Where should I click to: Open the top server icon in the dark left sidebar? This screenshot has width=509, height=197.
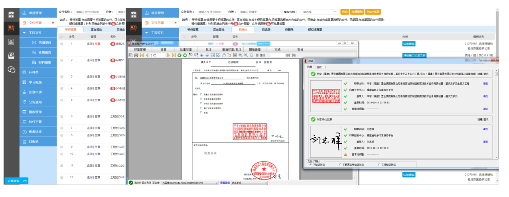pos(11,15)
